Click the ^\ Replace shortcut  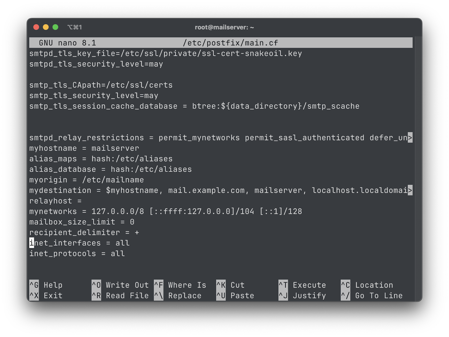(x=178, y=296)
